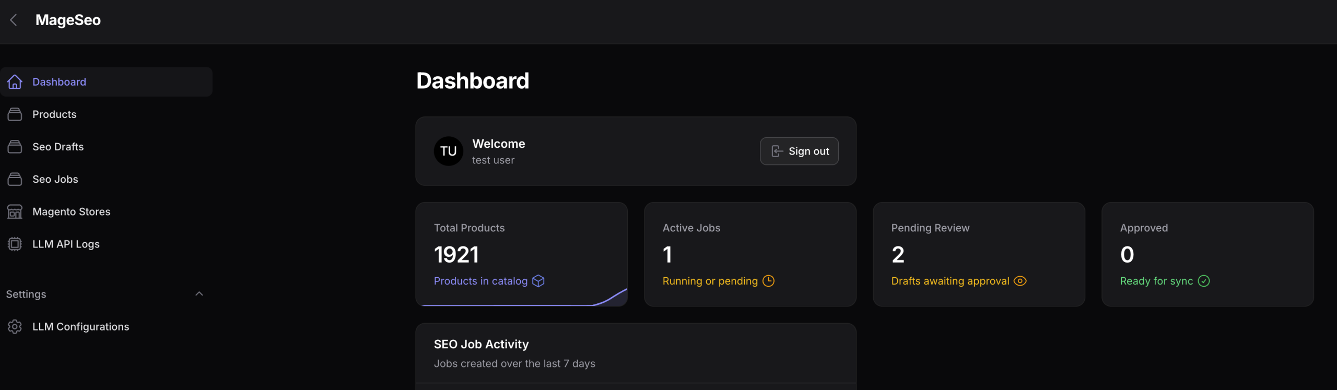The height and width of the screenshot is (390, 1337).
Task: Click the clock icon beside Running or pending
Action: (x=768, y=281)
